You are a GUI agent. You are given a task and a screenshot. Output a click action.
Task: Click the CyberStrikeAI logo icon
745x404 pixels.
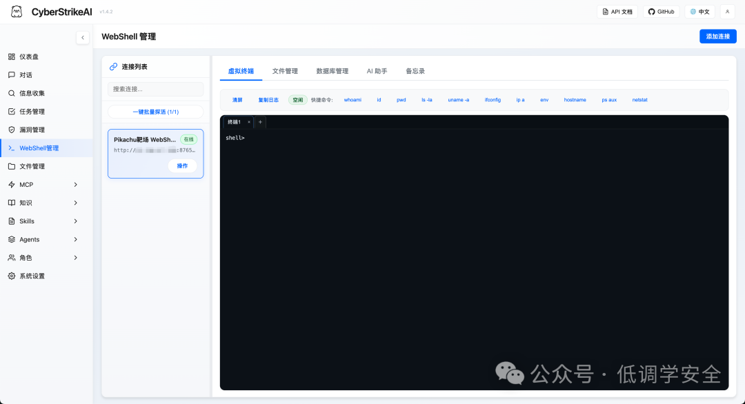[17, 12]
